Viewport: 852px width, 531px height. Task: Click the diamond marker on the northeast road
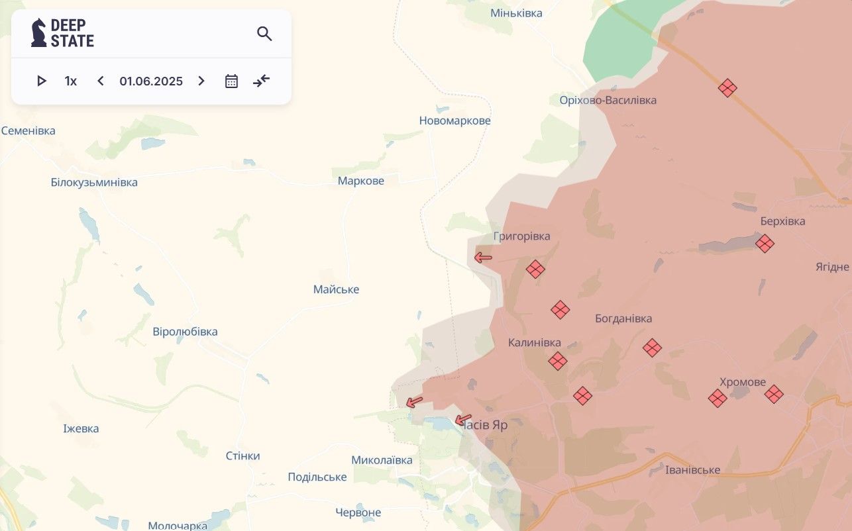(727, 88)
